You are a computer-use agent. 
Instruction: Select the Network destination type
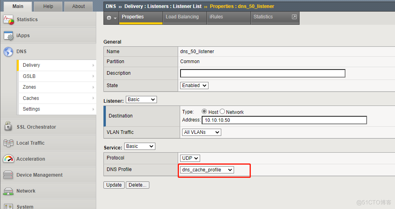(222, 112)
